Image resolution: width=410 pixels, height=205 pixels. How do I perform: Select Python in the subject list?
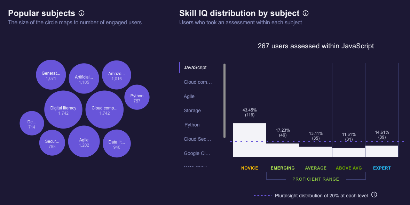pyautogui.click(x=192, y=125)
